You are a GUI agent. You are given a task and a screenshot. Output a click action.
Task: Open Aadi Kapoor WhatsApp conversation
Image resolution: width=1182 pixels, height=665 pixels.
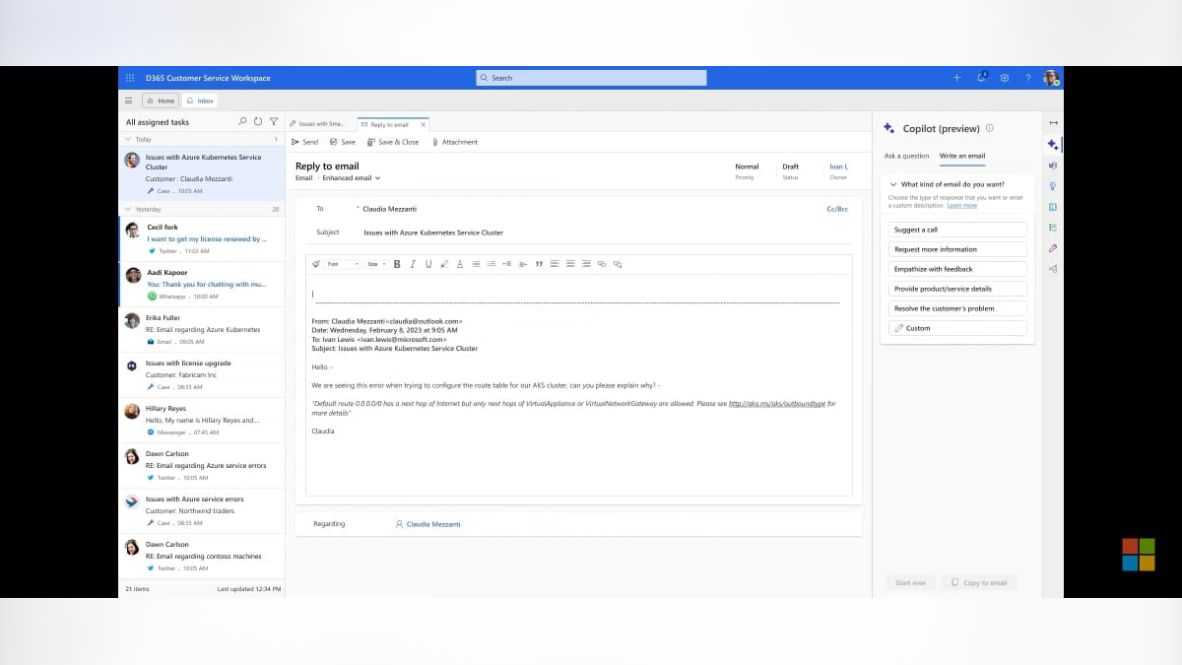point(202,284)
